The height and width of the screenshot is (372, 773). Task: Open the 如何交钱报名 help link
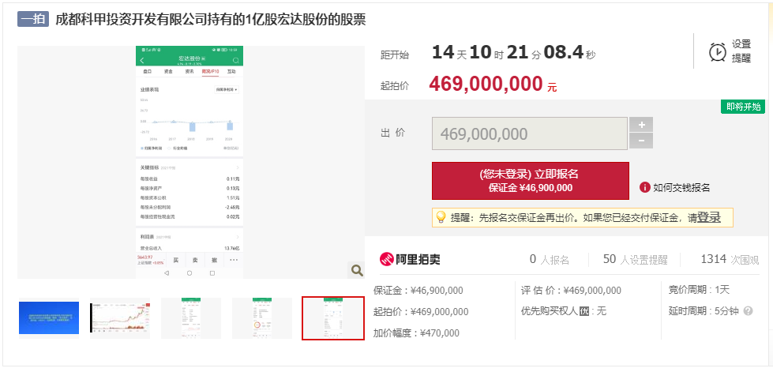tap(681, 187)
